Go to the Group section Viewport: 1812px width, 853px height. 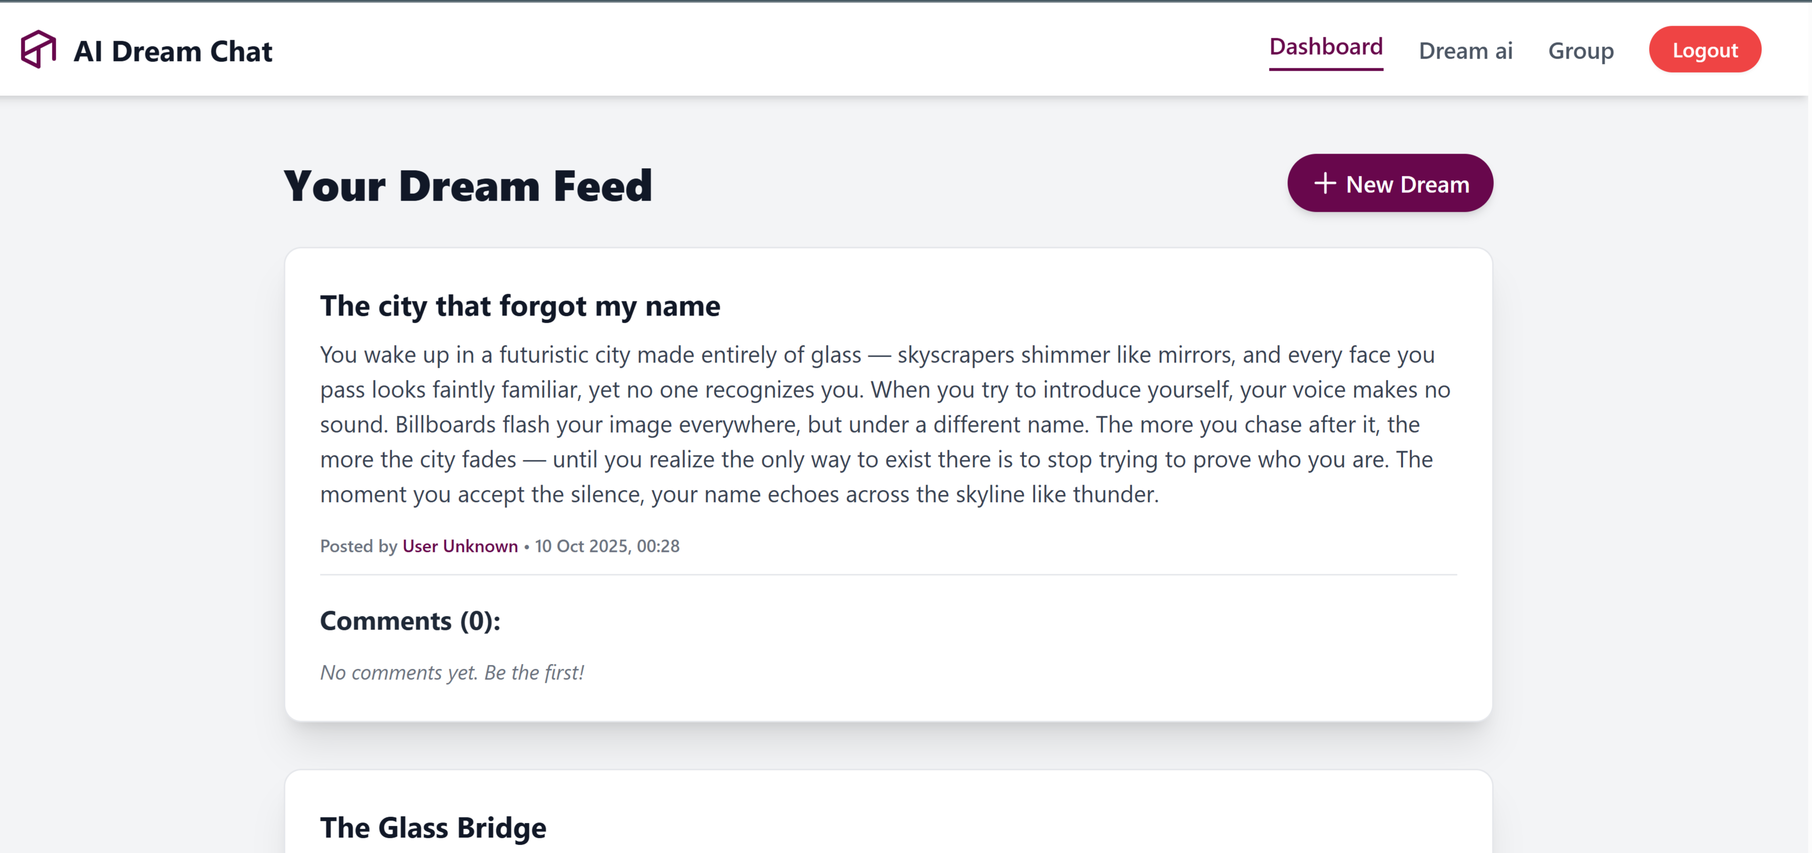click(x=1581, y=50)
